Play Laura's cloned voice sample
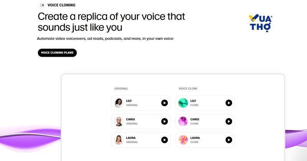307x161 pixels. click(x=229, y=140)
